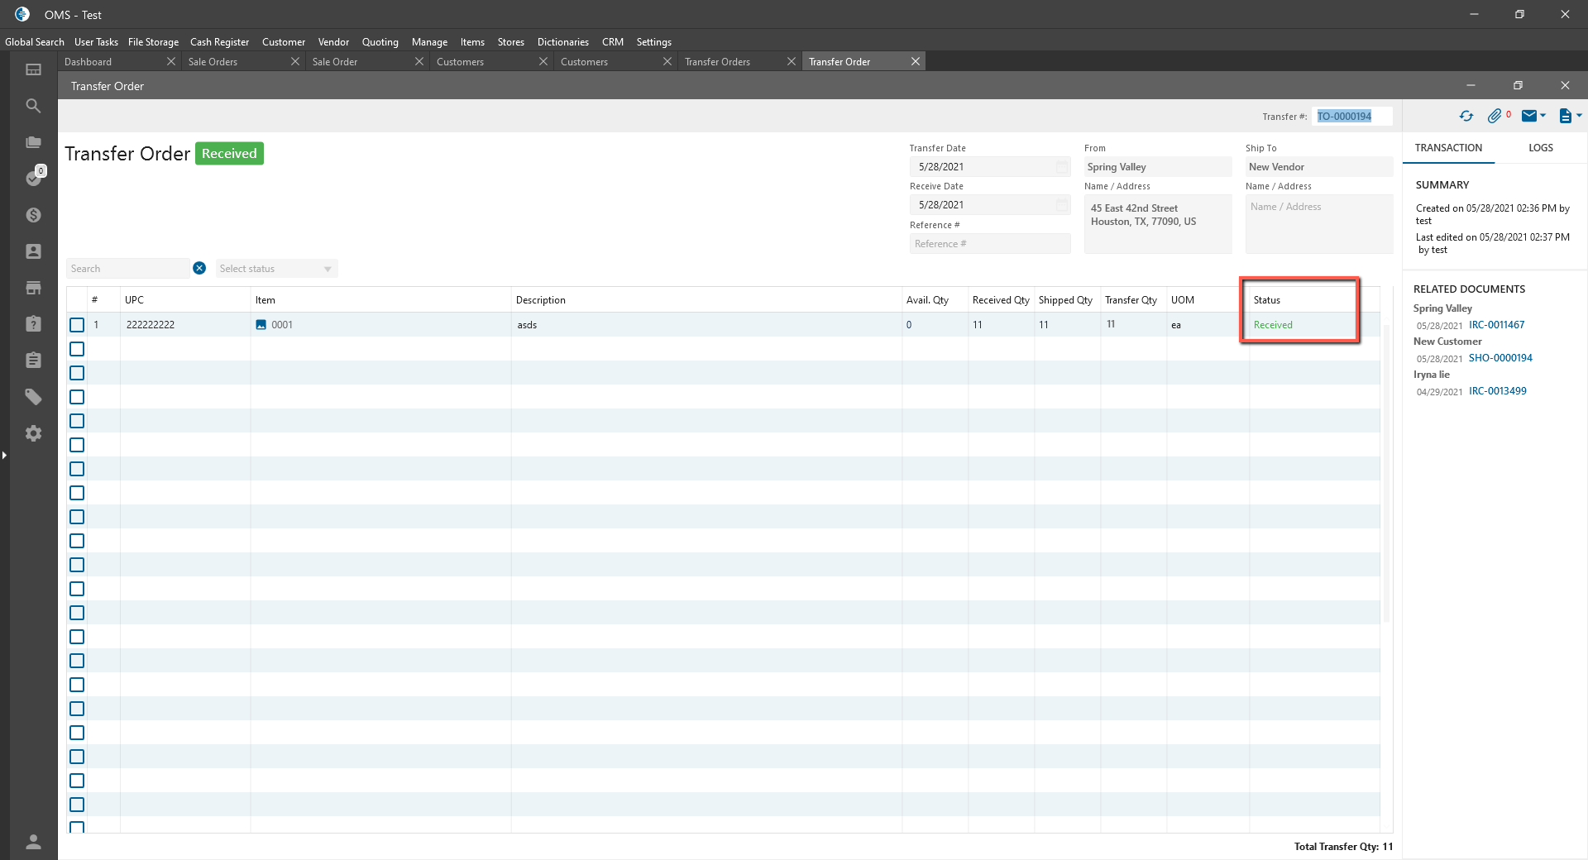Open related document IRC-0011467

[x=1497, y=325]
